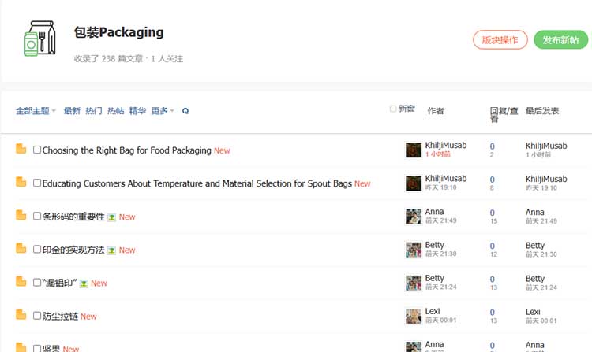Open the “漏铝印” thread link

coord(59,283)
